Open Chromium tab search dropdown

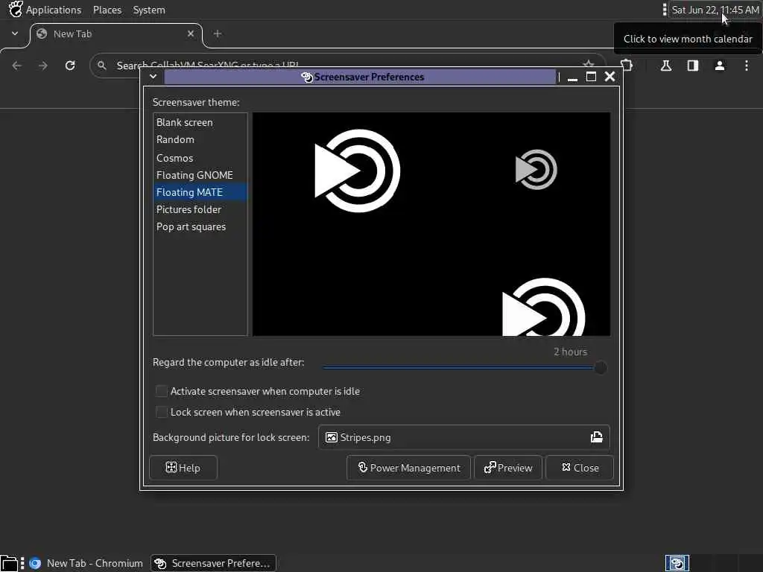click(x=15, y=34)
